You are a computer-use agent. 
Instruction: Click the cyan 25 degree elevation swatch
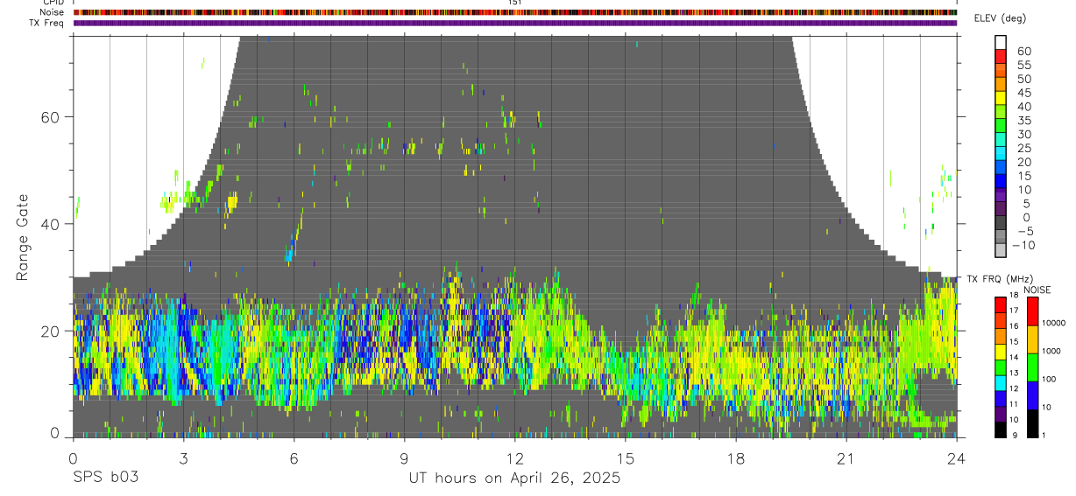[x=1001, y=152]
